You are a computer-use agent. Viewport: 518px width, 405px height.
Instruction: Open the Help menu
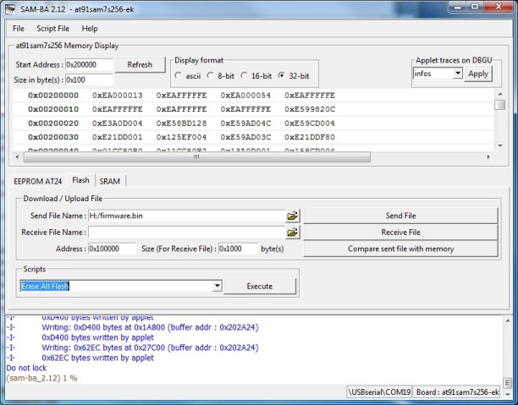[x=90, y=29]
